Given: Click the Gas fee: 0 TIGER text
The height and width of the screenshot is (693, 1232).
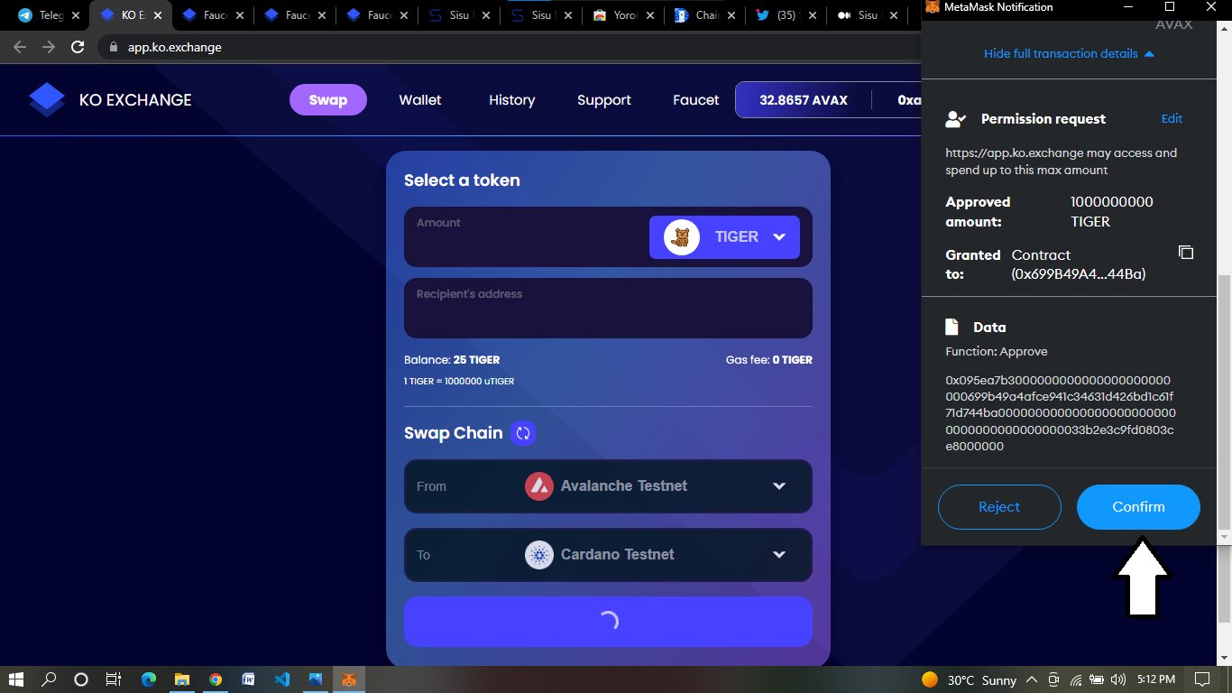Looking at the screenshot, I should [768, 360].
